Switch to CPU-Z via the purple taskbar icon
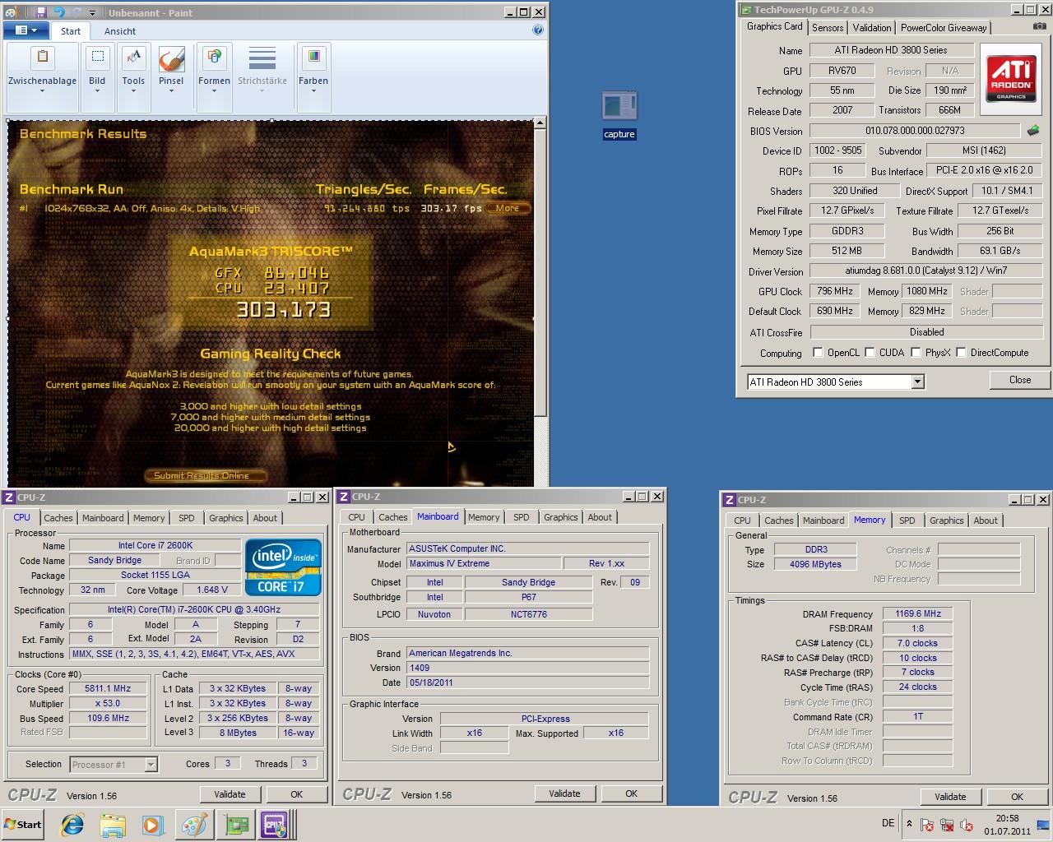This screenshot has width=1053, height=842. 274,825
